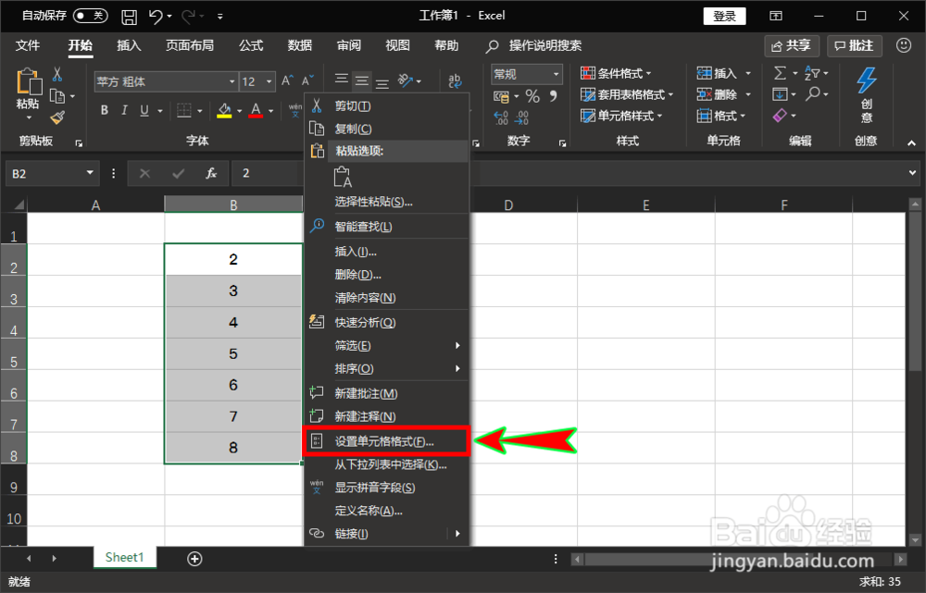Click the insert function fx icon
The height and width of the screenshot is (593, 926).
211,174
